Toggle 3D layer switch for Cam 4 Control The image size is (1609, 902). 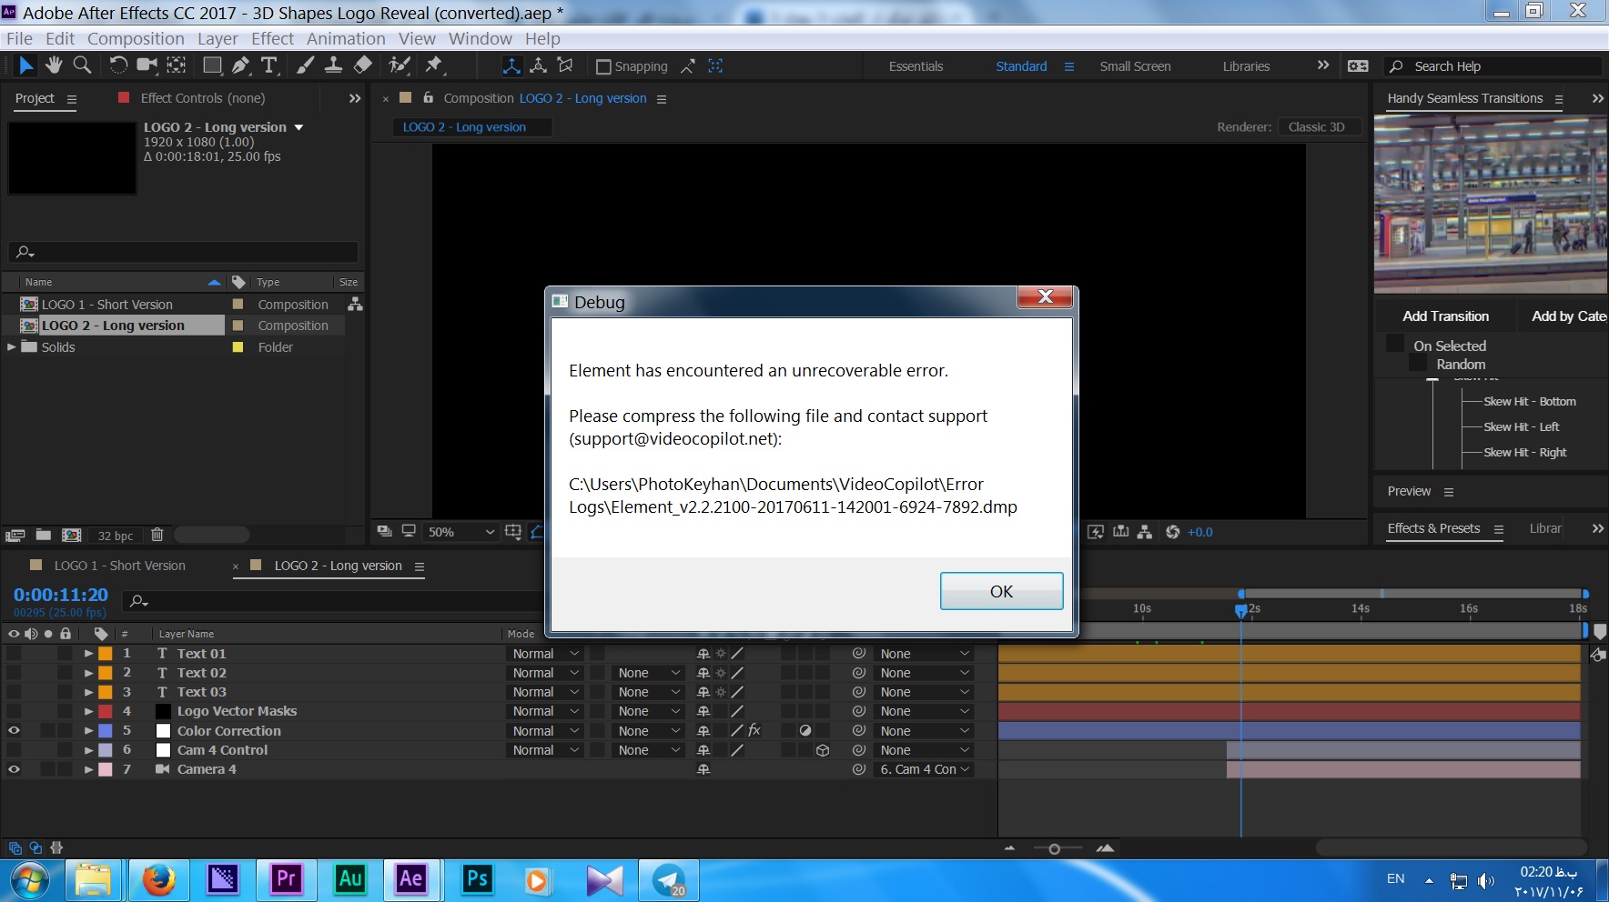pyautogui.click(x=823, y=750)
